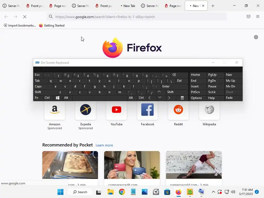Switch to the first Page no tab

[58, 6]
